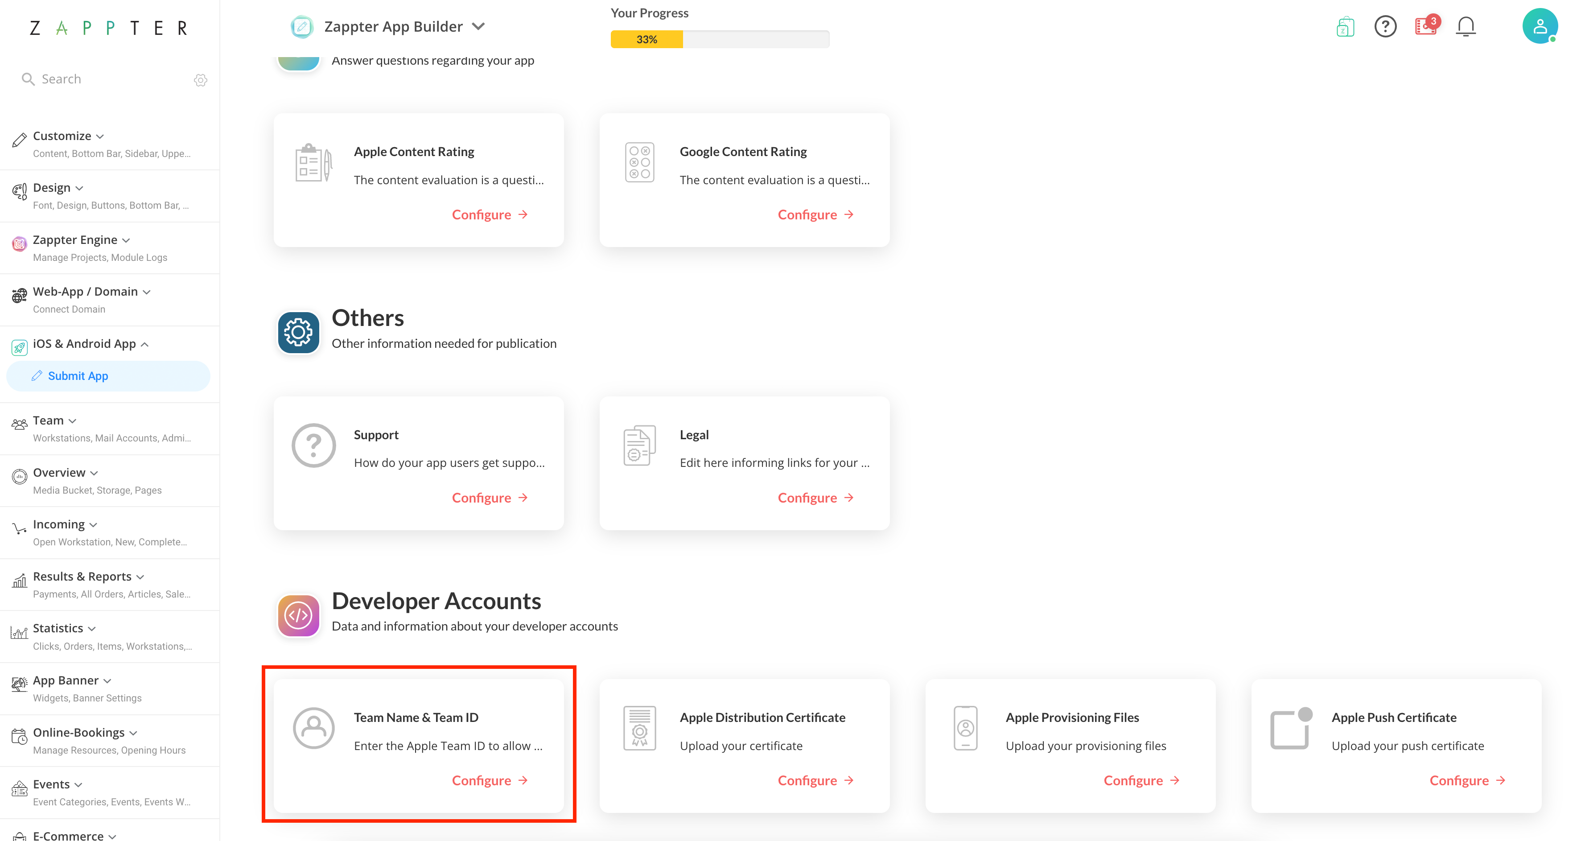
Task: Configure Google Content Rating
Action: click(815, 215)
